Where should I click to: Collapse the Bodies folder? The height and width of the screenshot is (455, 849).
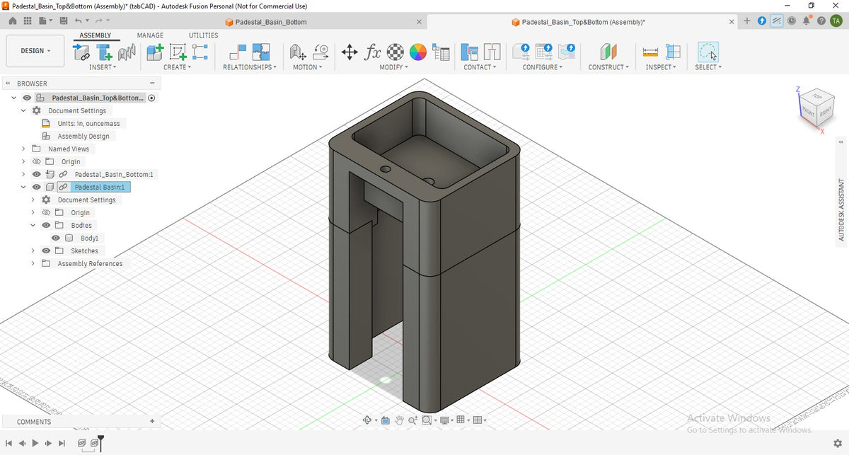33,225
